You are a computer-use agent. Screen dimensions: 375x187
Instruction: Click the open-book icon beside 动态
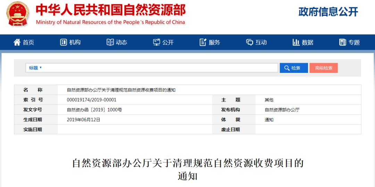click(110, 42)
